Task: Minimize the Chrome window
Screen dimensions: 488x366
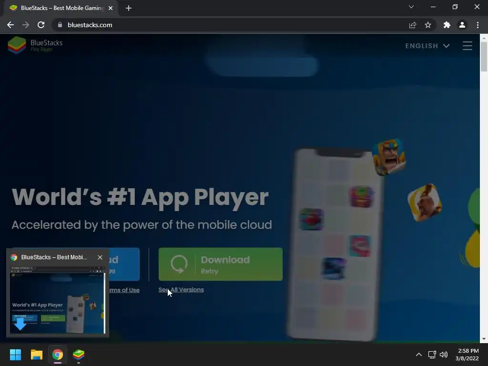Action: point(433,7)
